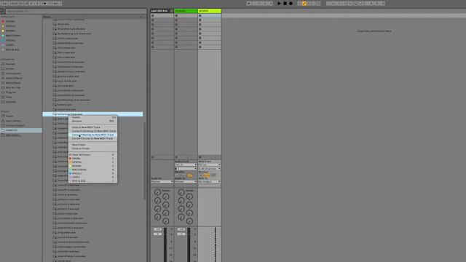Choose New Folder in context menu
Screen dimensions: 466x262
point(92,145)
